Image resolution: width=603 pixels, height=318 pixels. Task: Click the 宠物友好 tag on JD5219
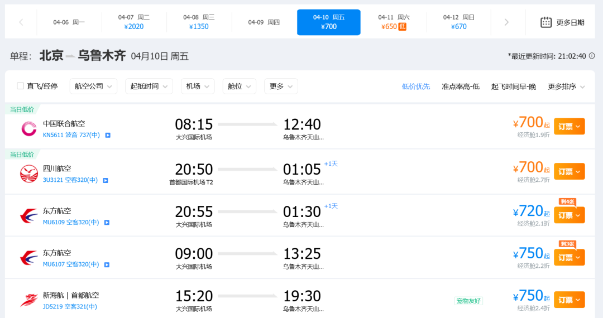(x=468, y=301)
